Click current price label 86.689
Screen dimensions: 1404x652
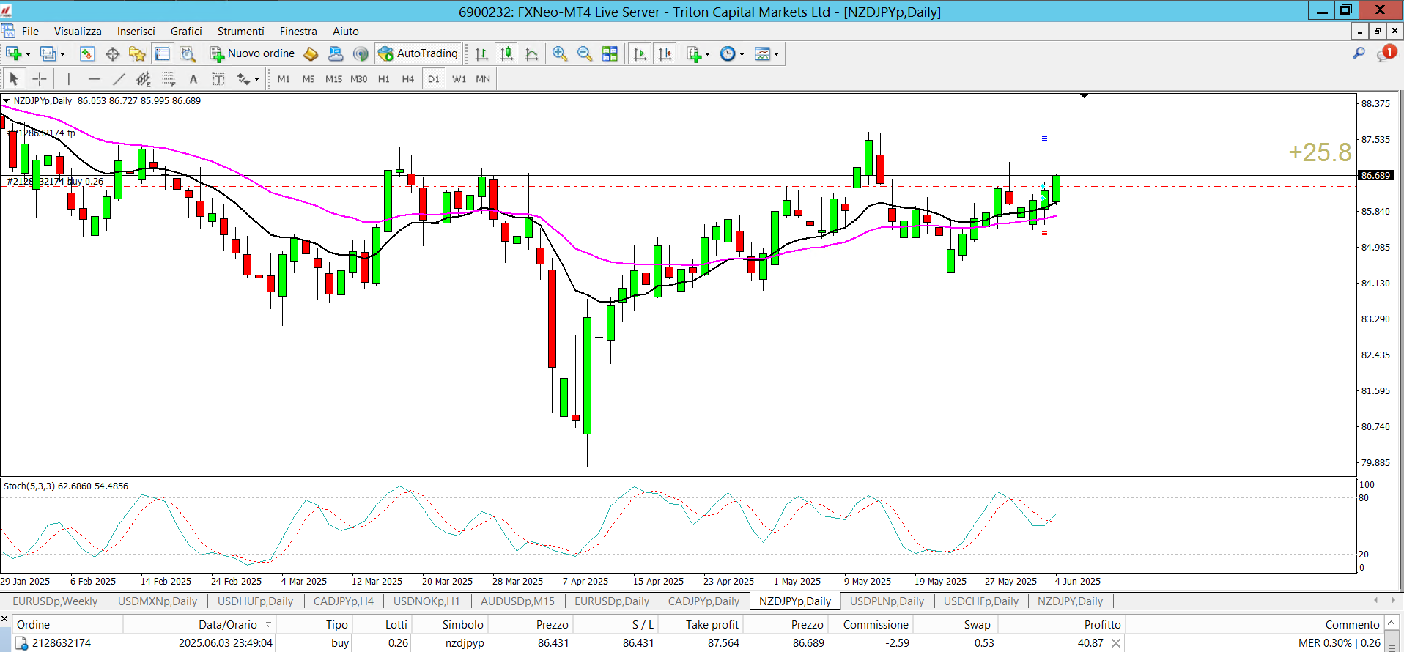[x=1375, y=175]
